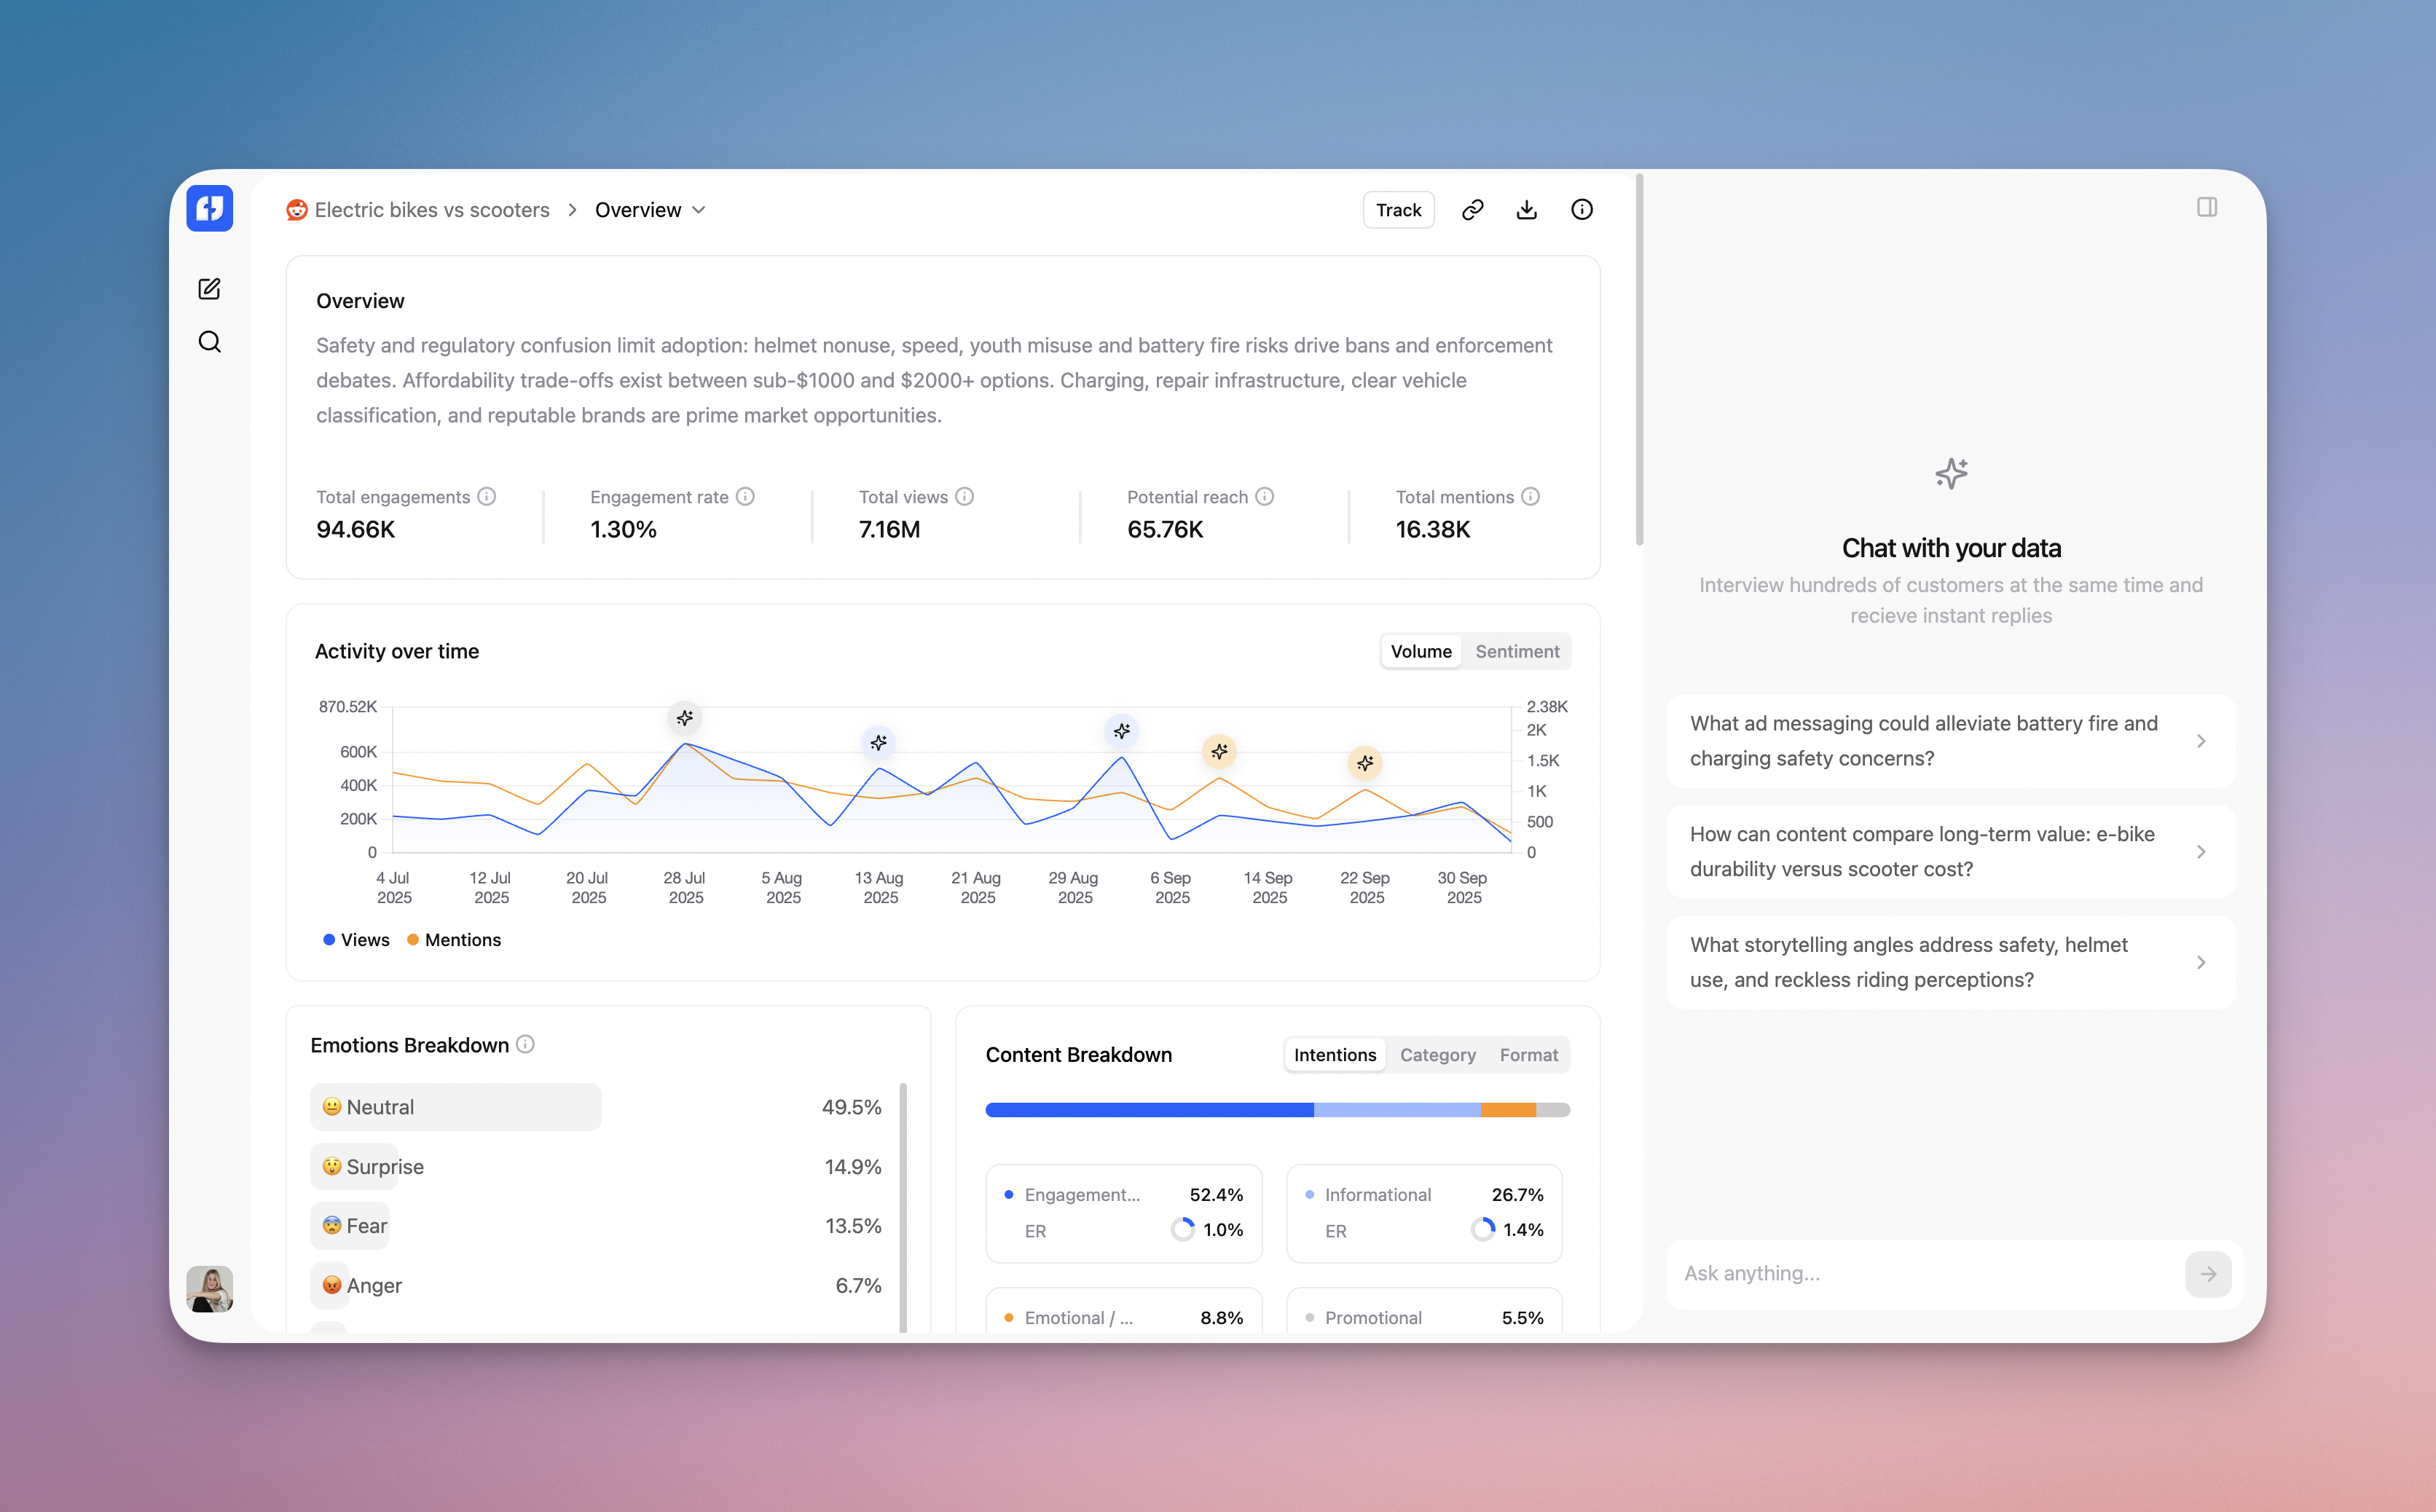Expand the storytelling angles safety suggestion
Screen dimensions: 2436x1512
(x=1950, y=962)
